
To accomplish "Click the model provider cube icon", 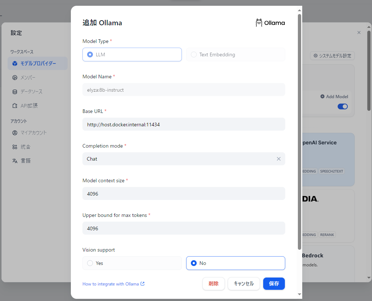I will coord(15,64).
